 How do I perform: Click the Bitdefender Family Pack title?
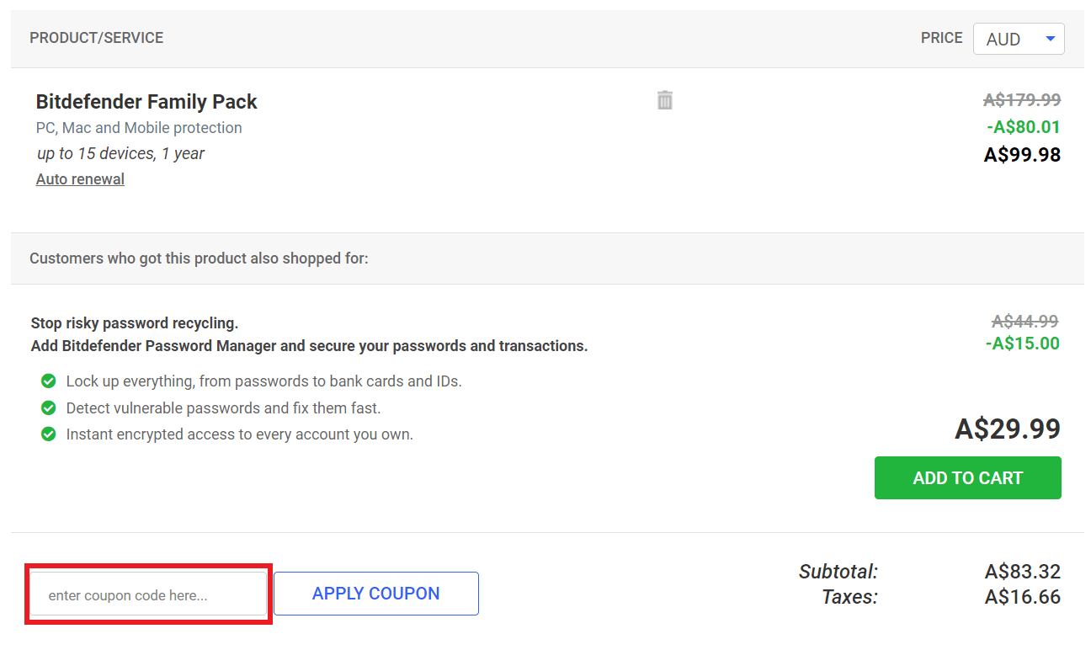[x=146, y=102]
